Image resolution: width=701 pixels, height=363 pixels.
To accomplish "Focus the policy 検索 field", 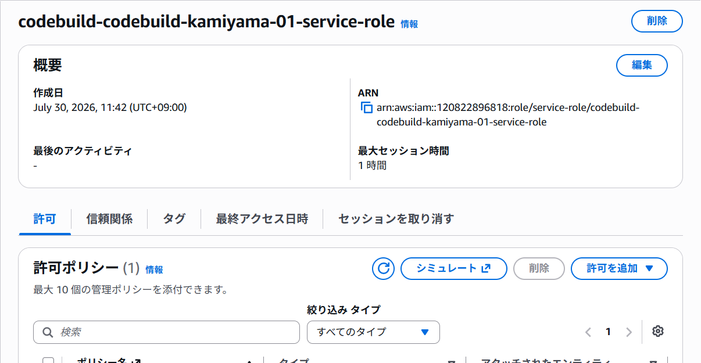I will pyautogui.click(x=166, y=332).
